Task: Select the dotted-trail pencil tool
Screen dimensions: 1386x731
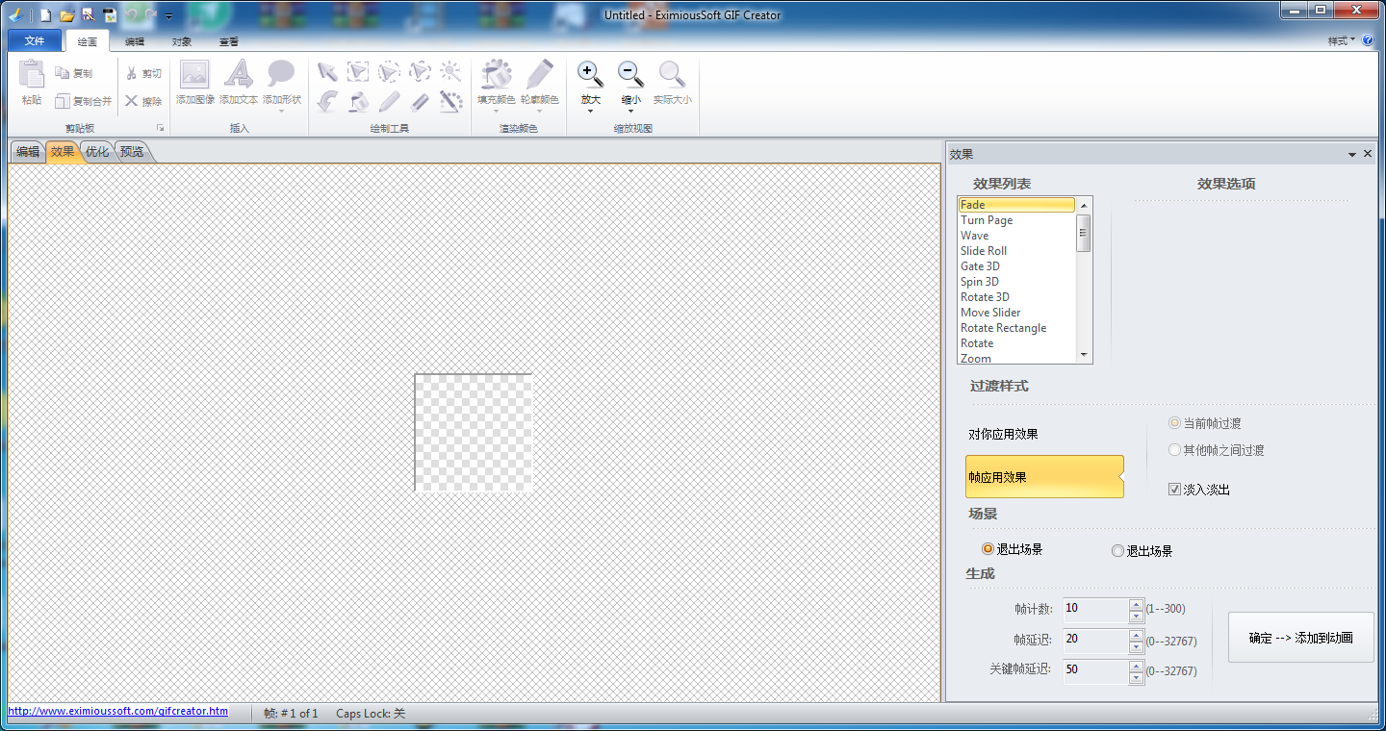Action: coord(450,101)
